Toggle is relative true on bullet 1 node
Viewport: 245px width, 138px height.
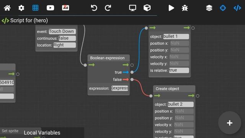pyautogui.click(x=179, y=71)
